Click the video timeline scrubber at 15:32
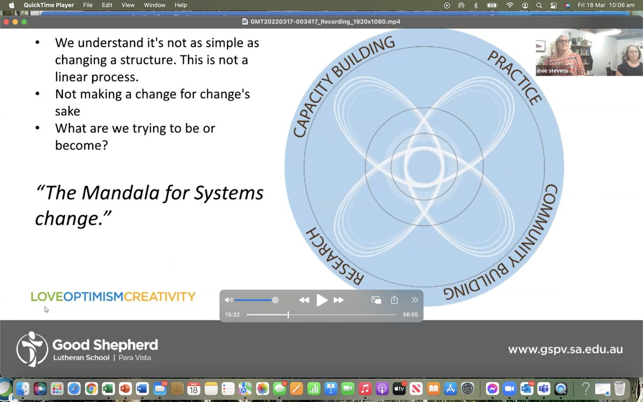The width and height of the screenshot is (643, 402). (x=288, y=315)
